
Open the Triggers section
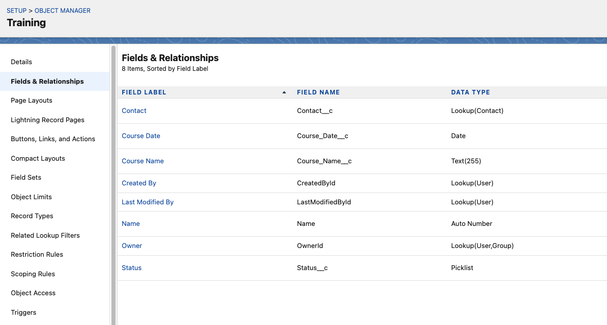[23, 312]
